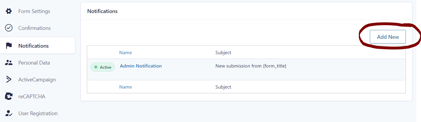Viewport: 421px width, 122px height.
Task: Click the User Registration person icon
Action: (9, 113)
